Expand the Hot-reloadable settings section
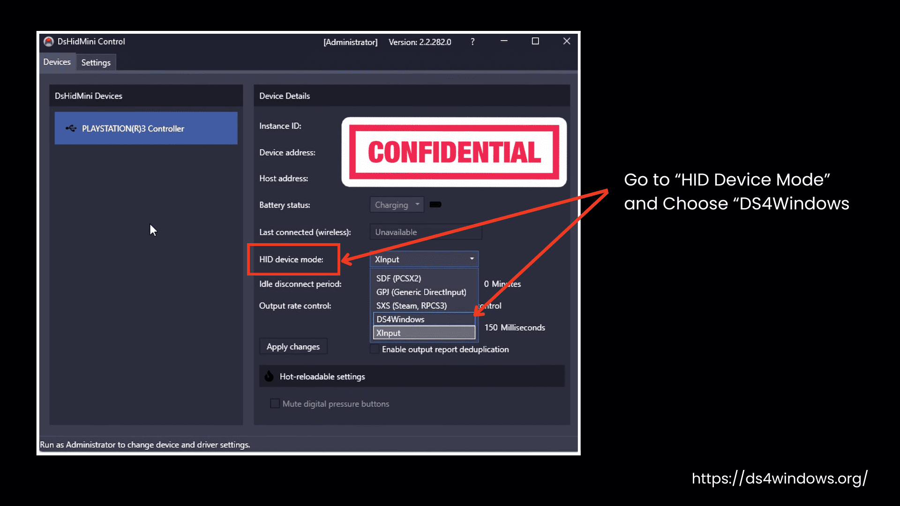Image resolution: width=900 pixels, height=506 pixels. pos(412,376)
